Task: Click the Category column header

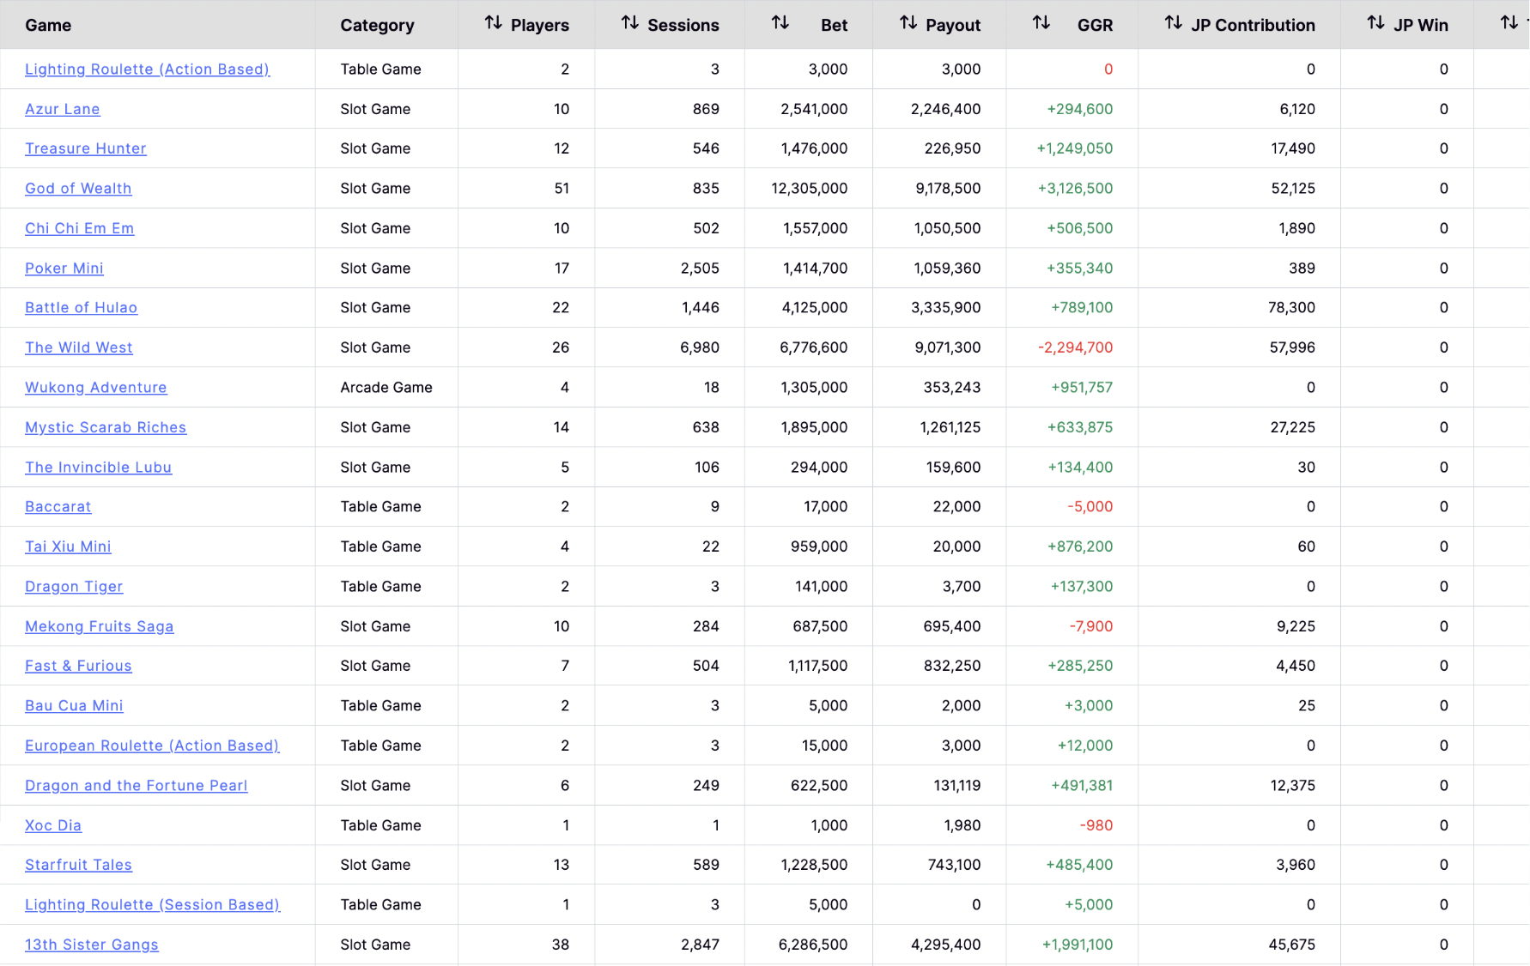Action: pyautogui.click(x=377, y=25)
